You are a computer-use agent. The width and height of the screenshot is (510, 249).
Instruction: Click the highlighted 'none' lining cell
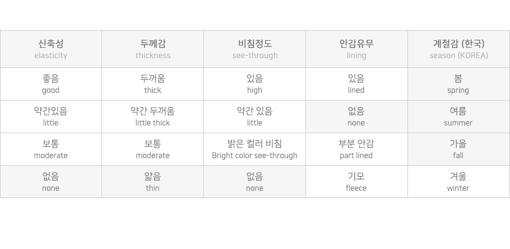(x=356, y=116)
